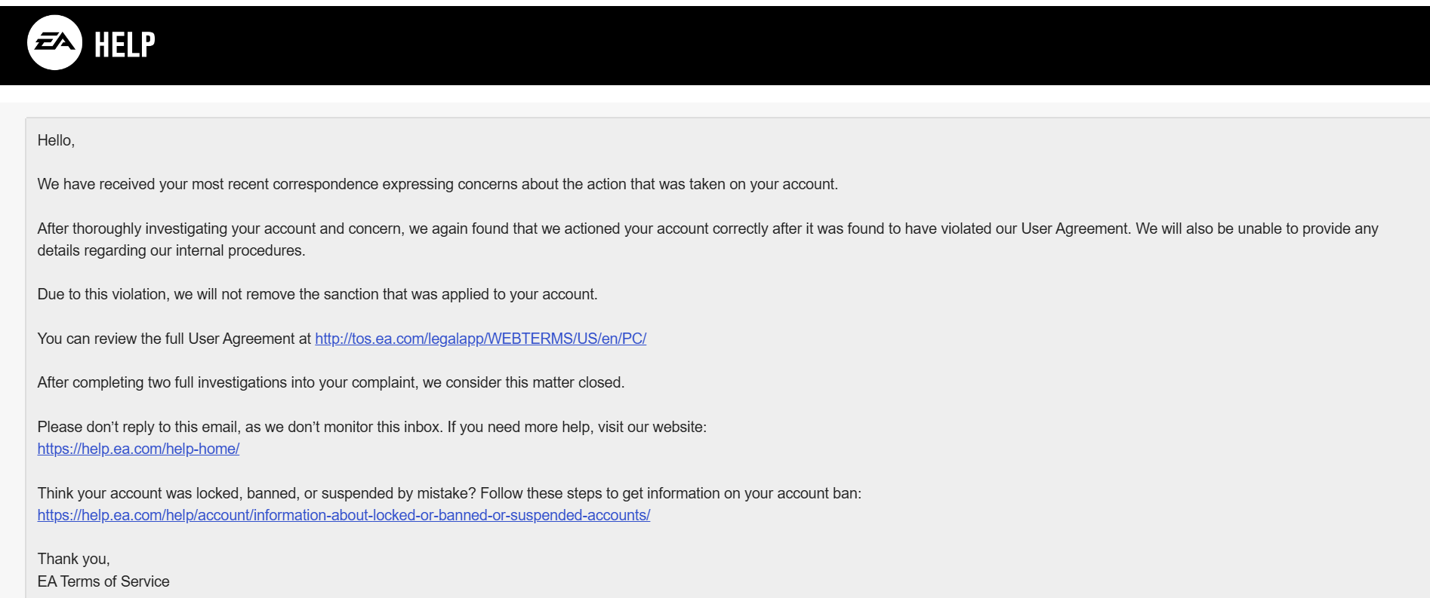1430x598 pixels.
Task: Open the help.ea.com help-home link
Action: point(138,449)
